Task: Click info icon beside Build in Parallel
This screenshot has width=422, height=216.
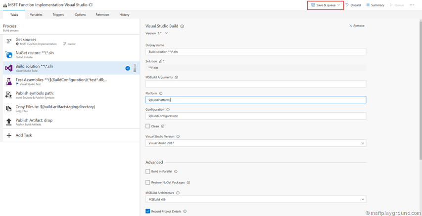Action: click(x=176, y=172)
